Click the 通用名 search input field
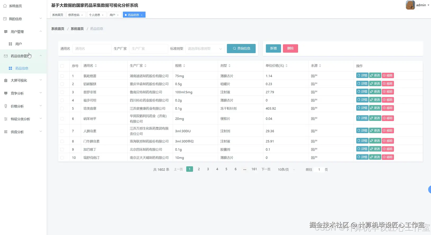Screen dimensions: 431x235 [92, 49]
